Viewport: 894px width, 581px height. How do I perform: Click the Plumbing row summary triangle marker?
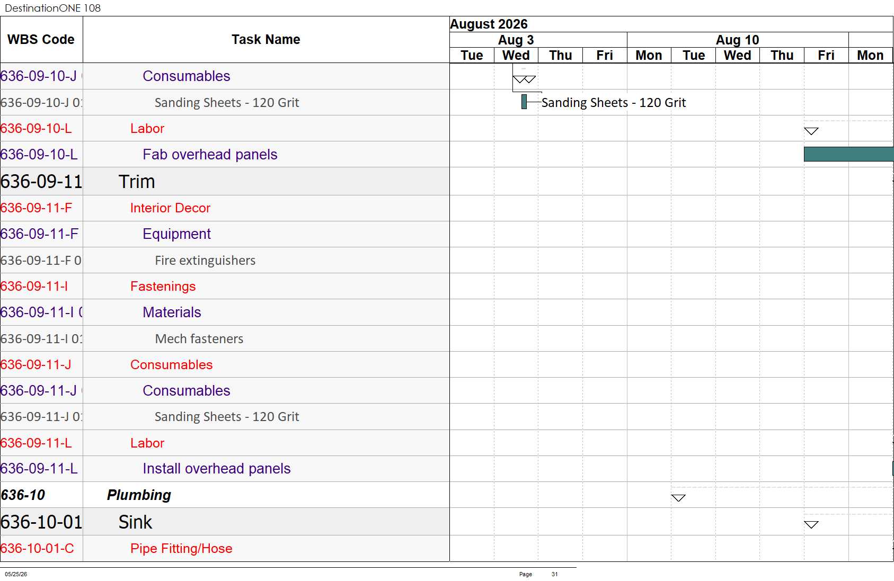[x=678, y=498]
